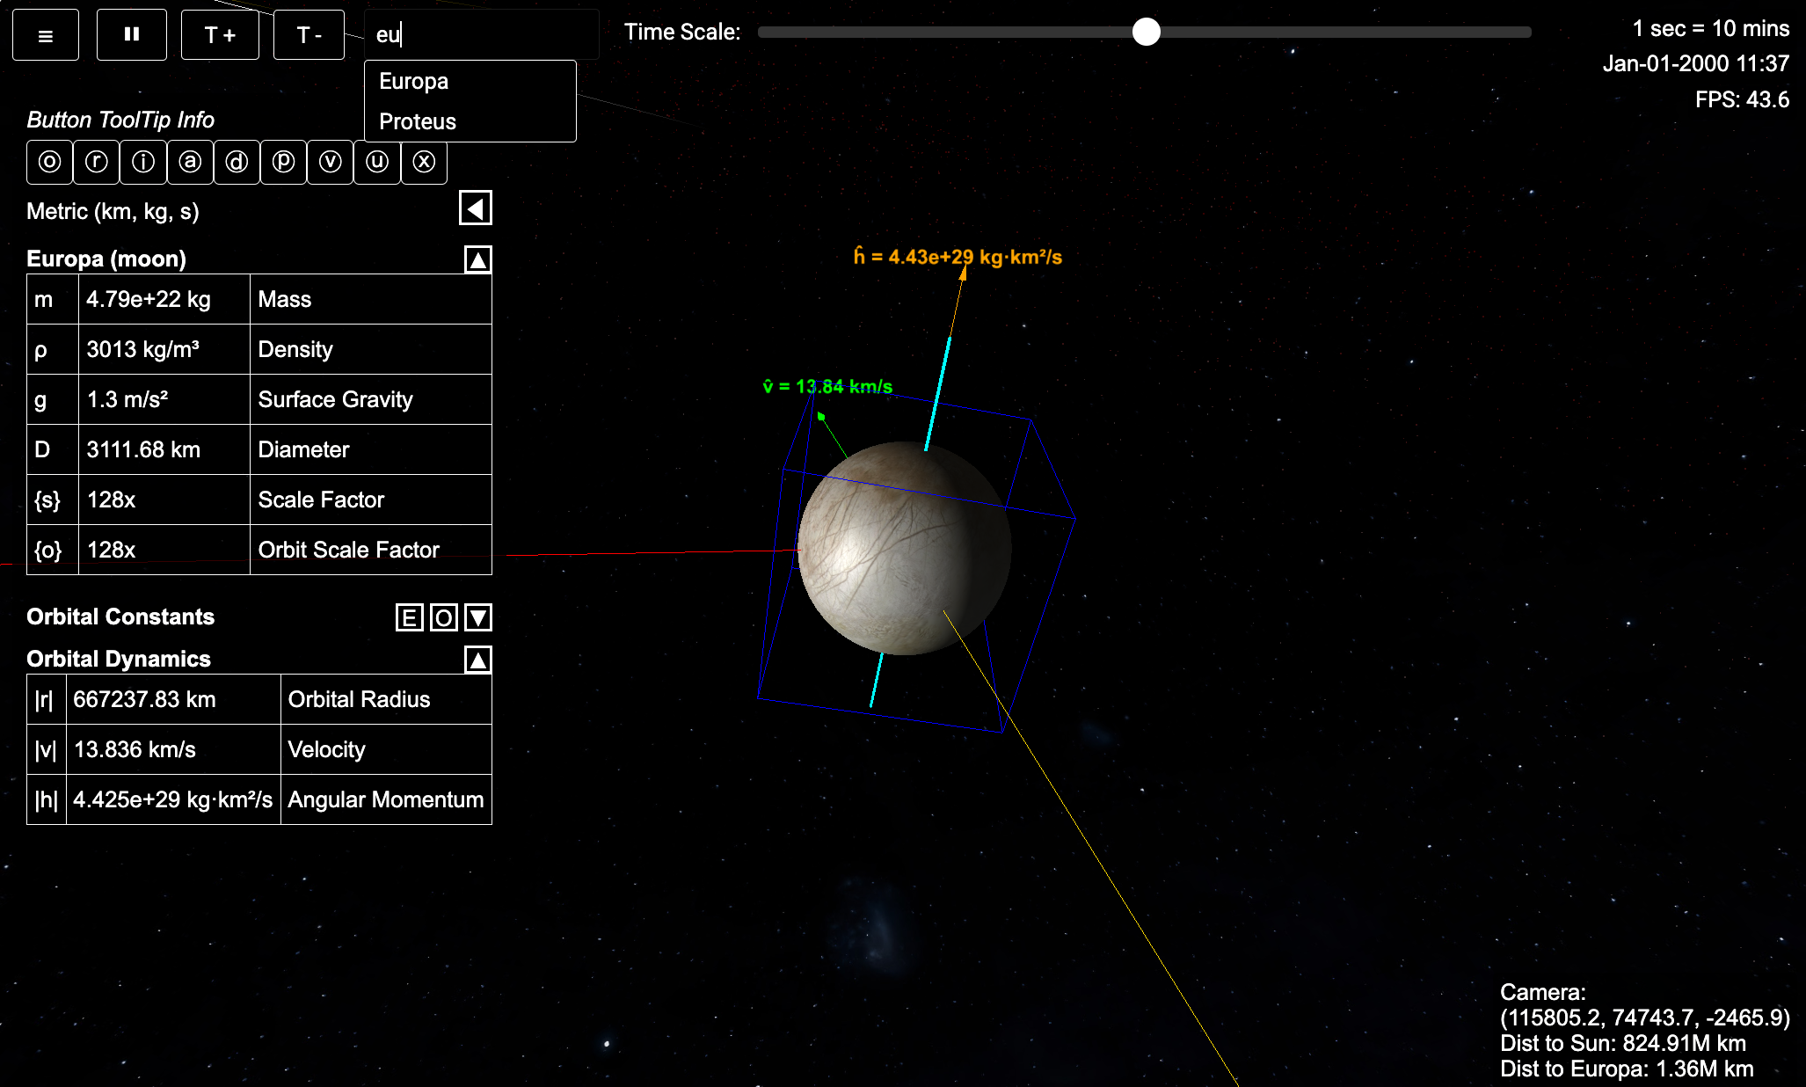Pause the simulation
This screenshot has width=1806, height=1087.
click(x=132, y=35)
